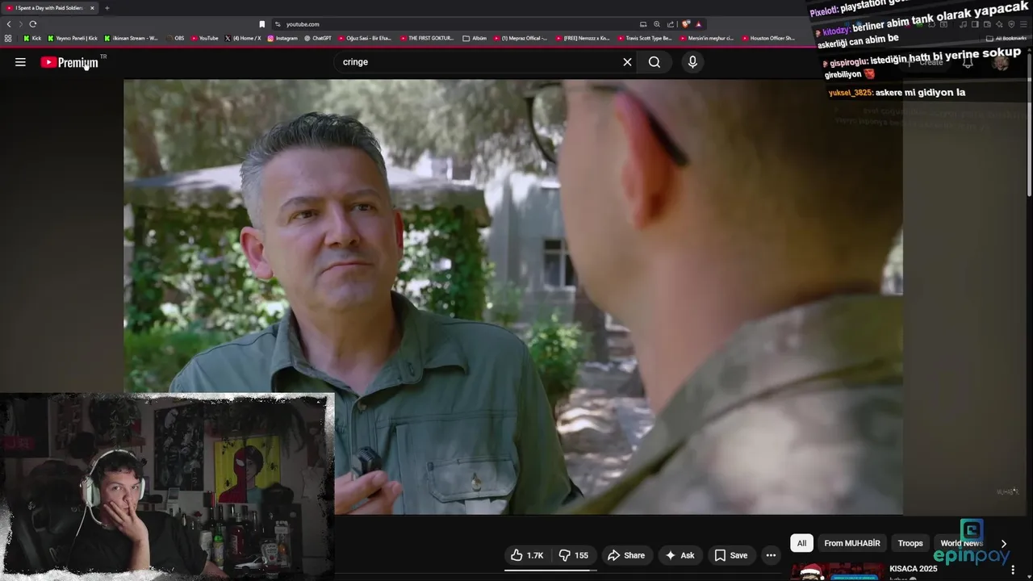Click the KISACA 2025 video title
The image size is (1033, 581).
pyautogui.click(x=913, y=569)
